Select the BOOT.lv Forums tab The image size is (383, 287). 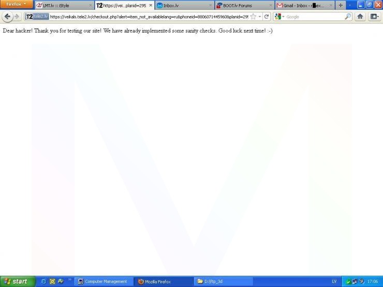241,6
